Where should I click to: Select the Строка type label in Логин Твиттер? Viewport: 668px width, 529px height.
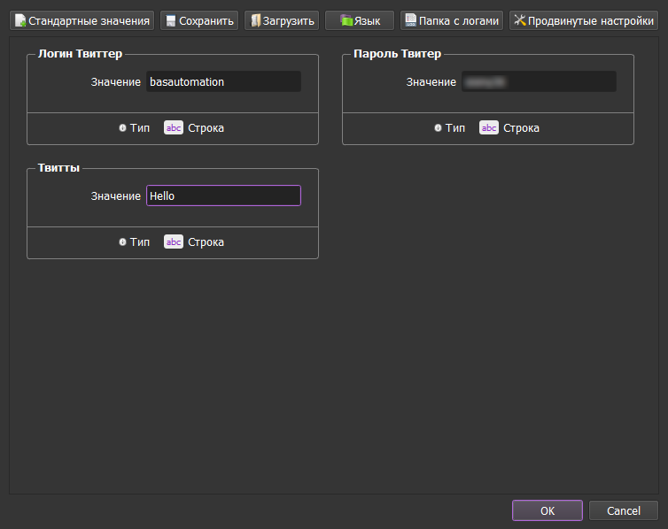[206, 127]
